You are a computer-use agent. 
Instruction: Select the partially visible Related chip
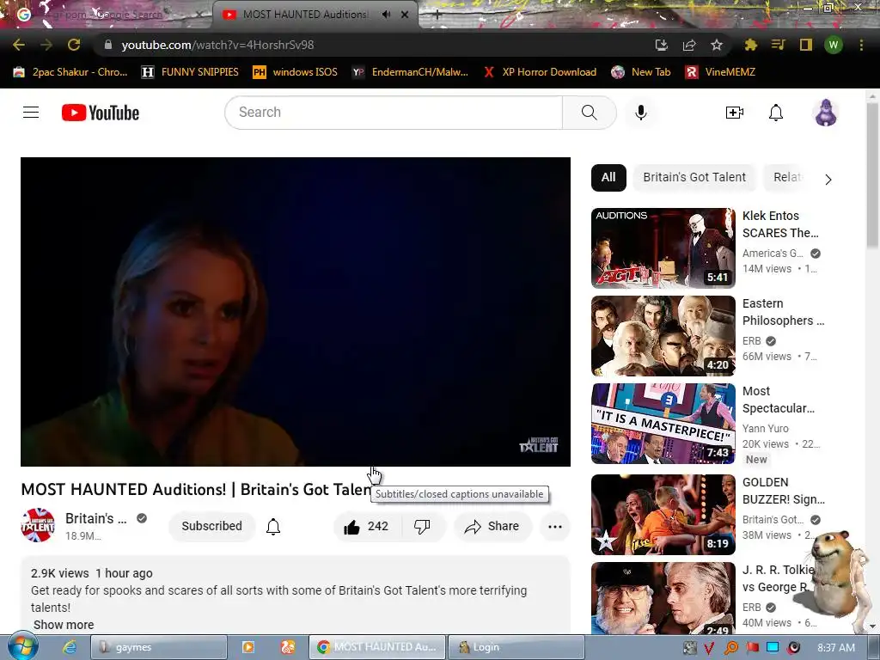787,177
